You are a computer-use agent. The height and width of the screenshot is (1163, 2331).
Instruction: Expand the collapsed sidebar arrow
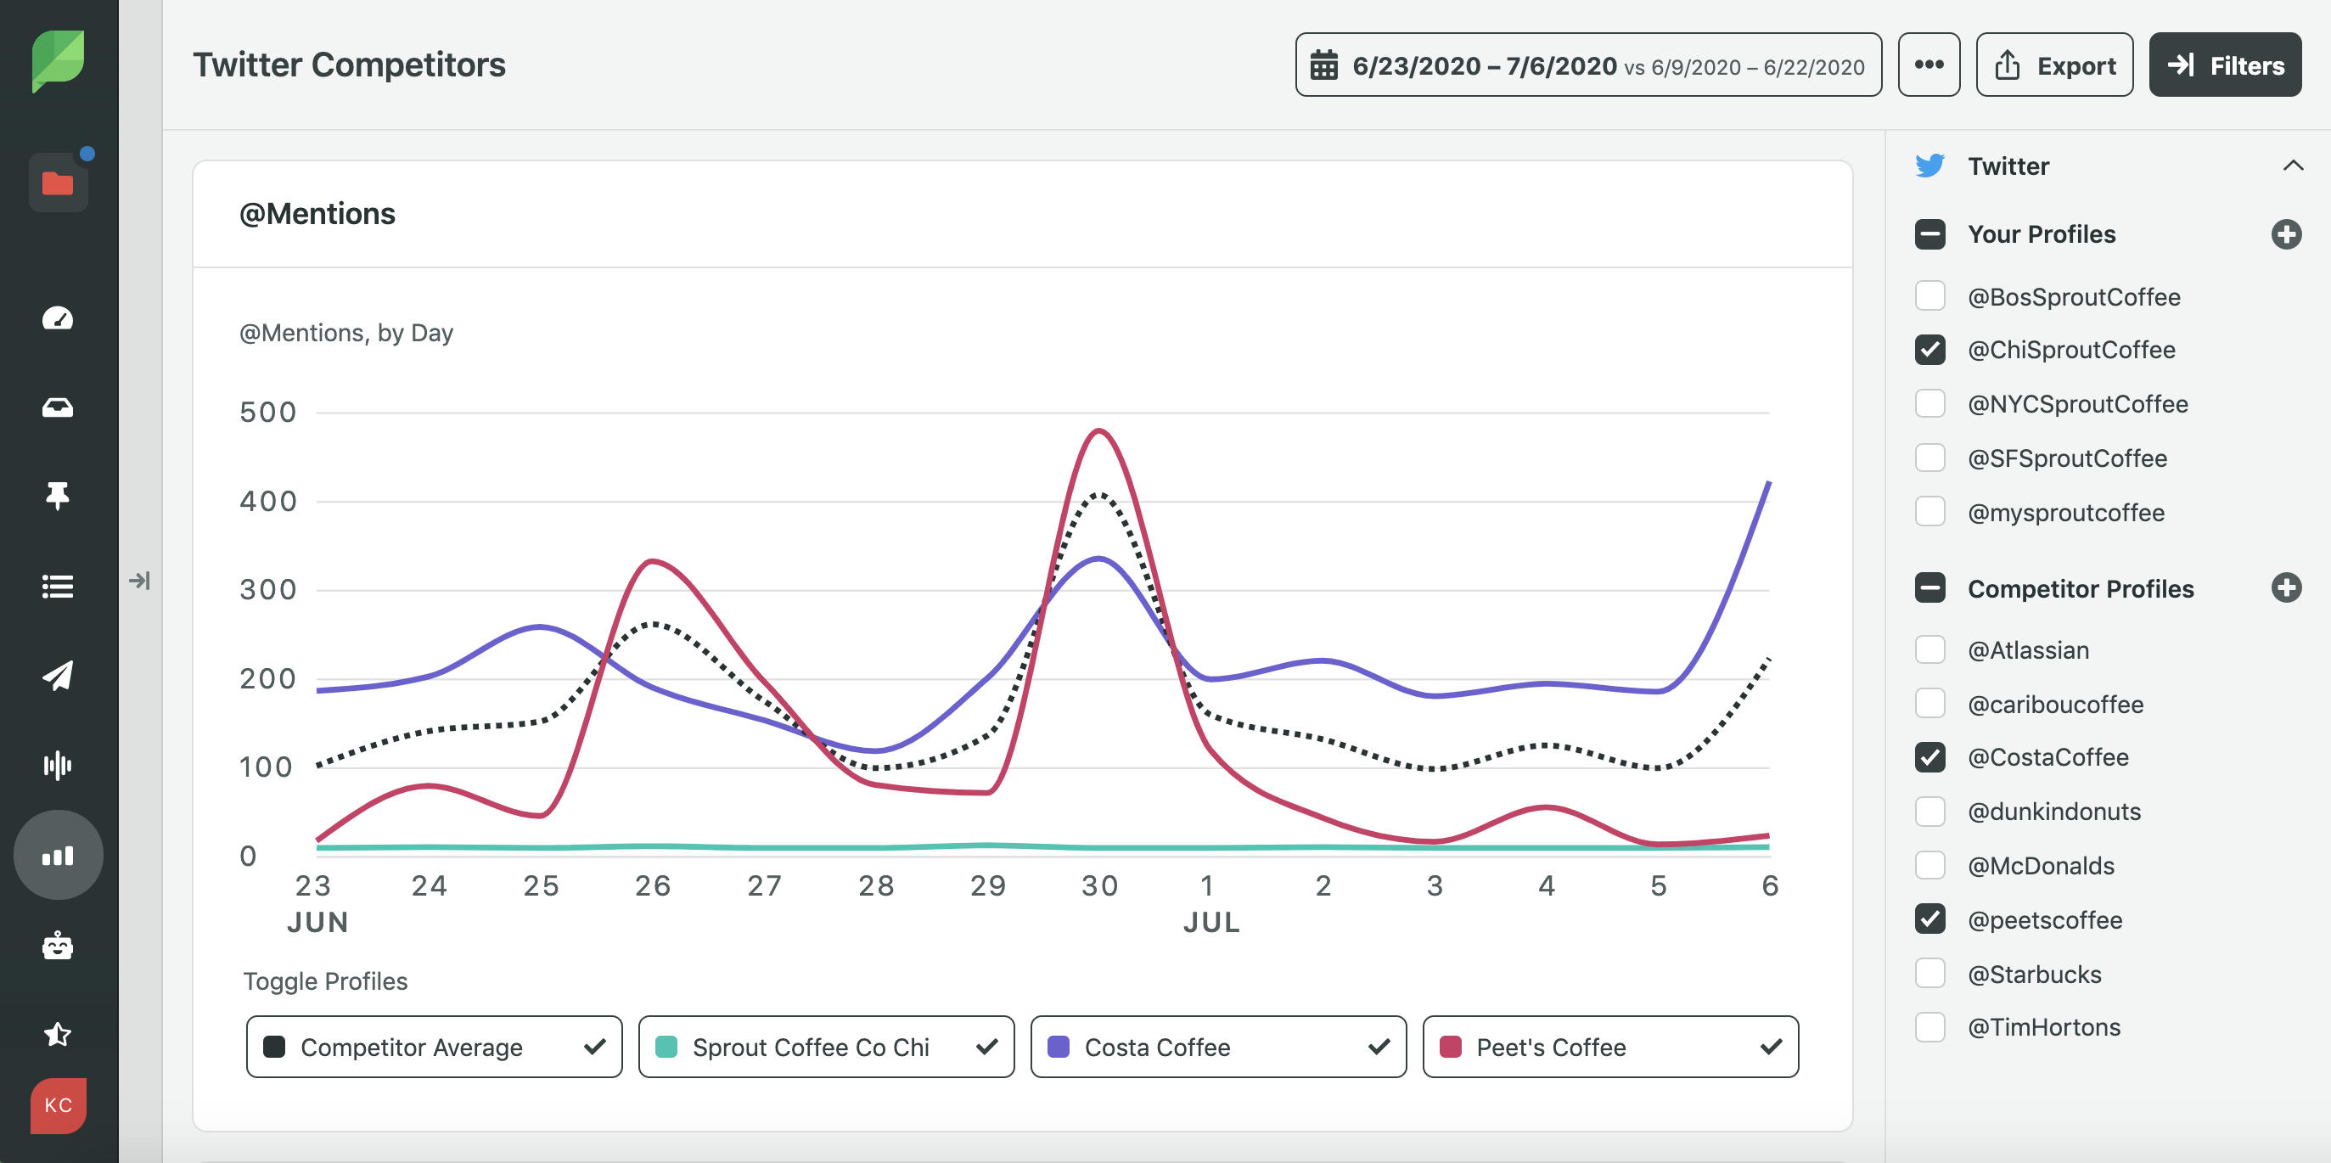pyautogui.click(x=139, y=580)
